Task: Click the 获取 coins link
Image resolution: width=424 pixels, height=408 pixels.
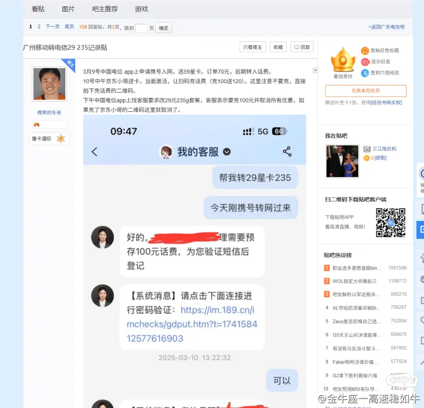Action: [381, 158]
